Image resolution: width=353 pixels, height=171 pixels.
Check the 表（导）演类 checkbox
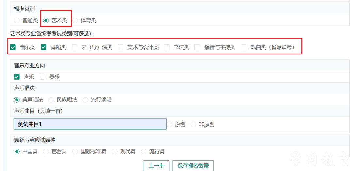click(74, 47)
